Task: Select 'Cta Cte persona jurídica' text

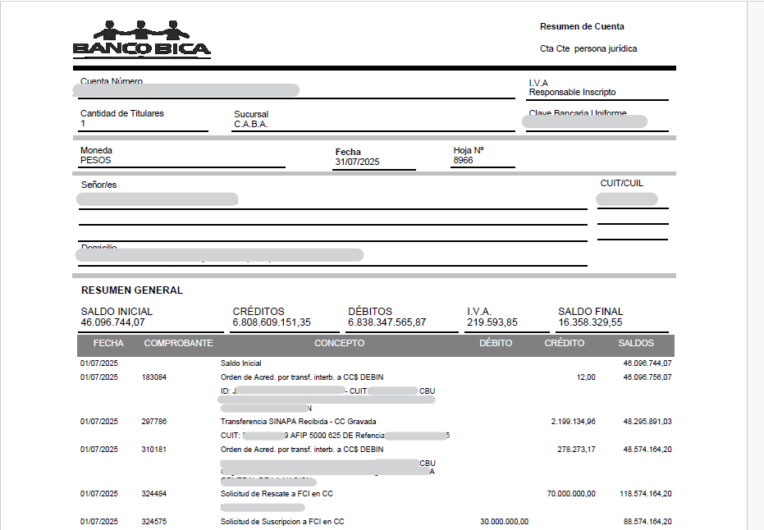Action: [x=588, y=48]
